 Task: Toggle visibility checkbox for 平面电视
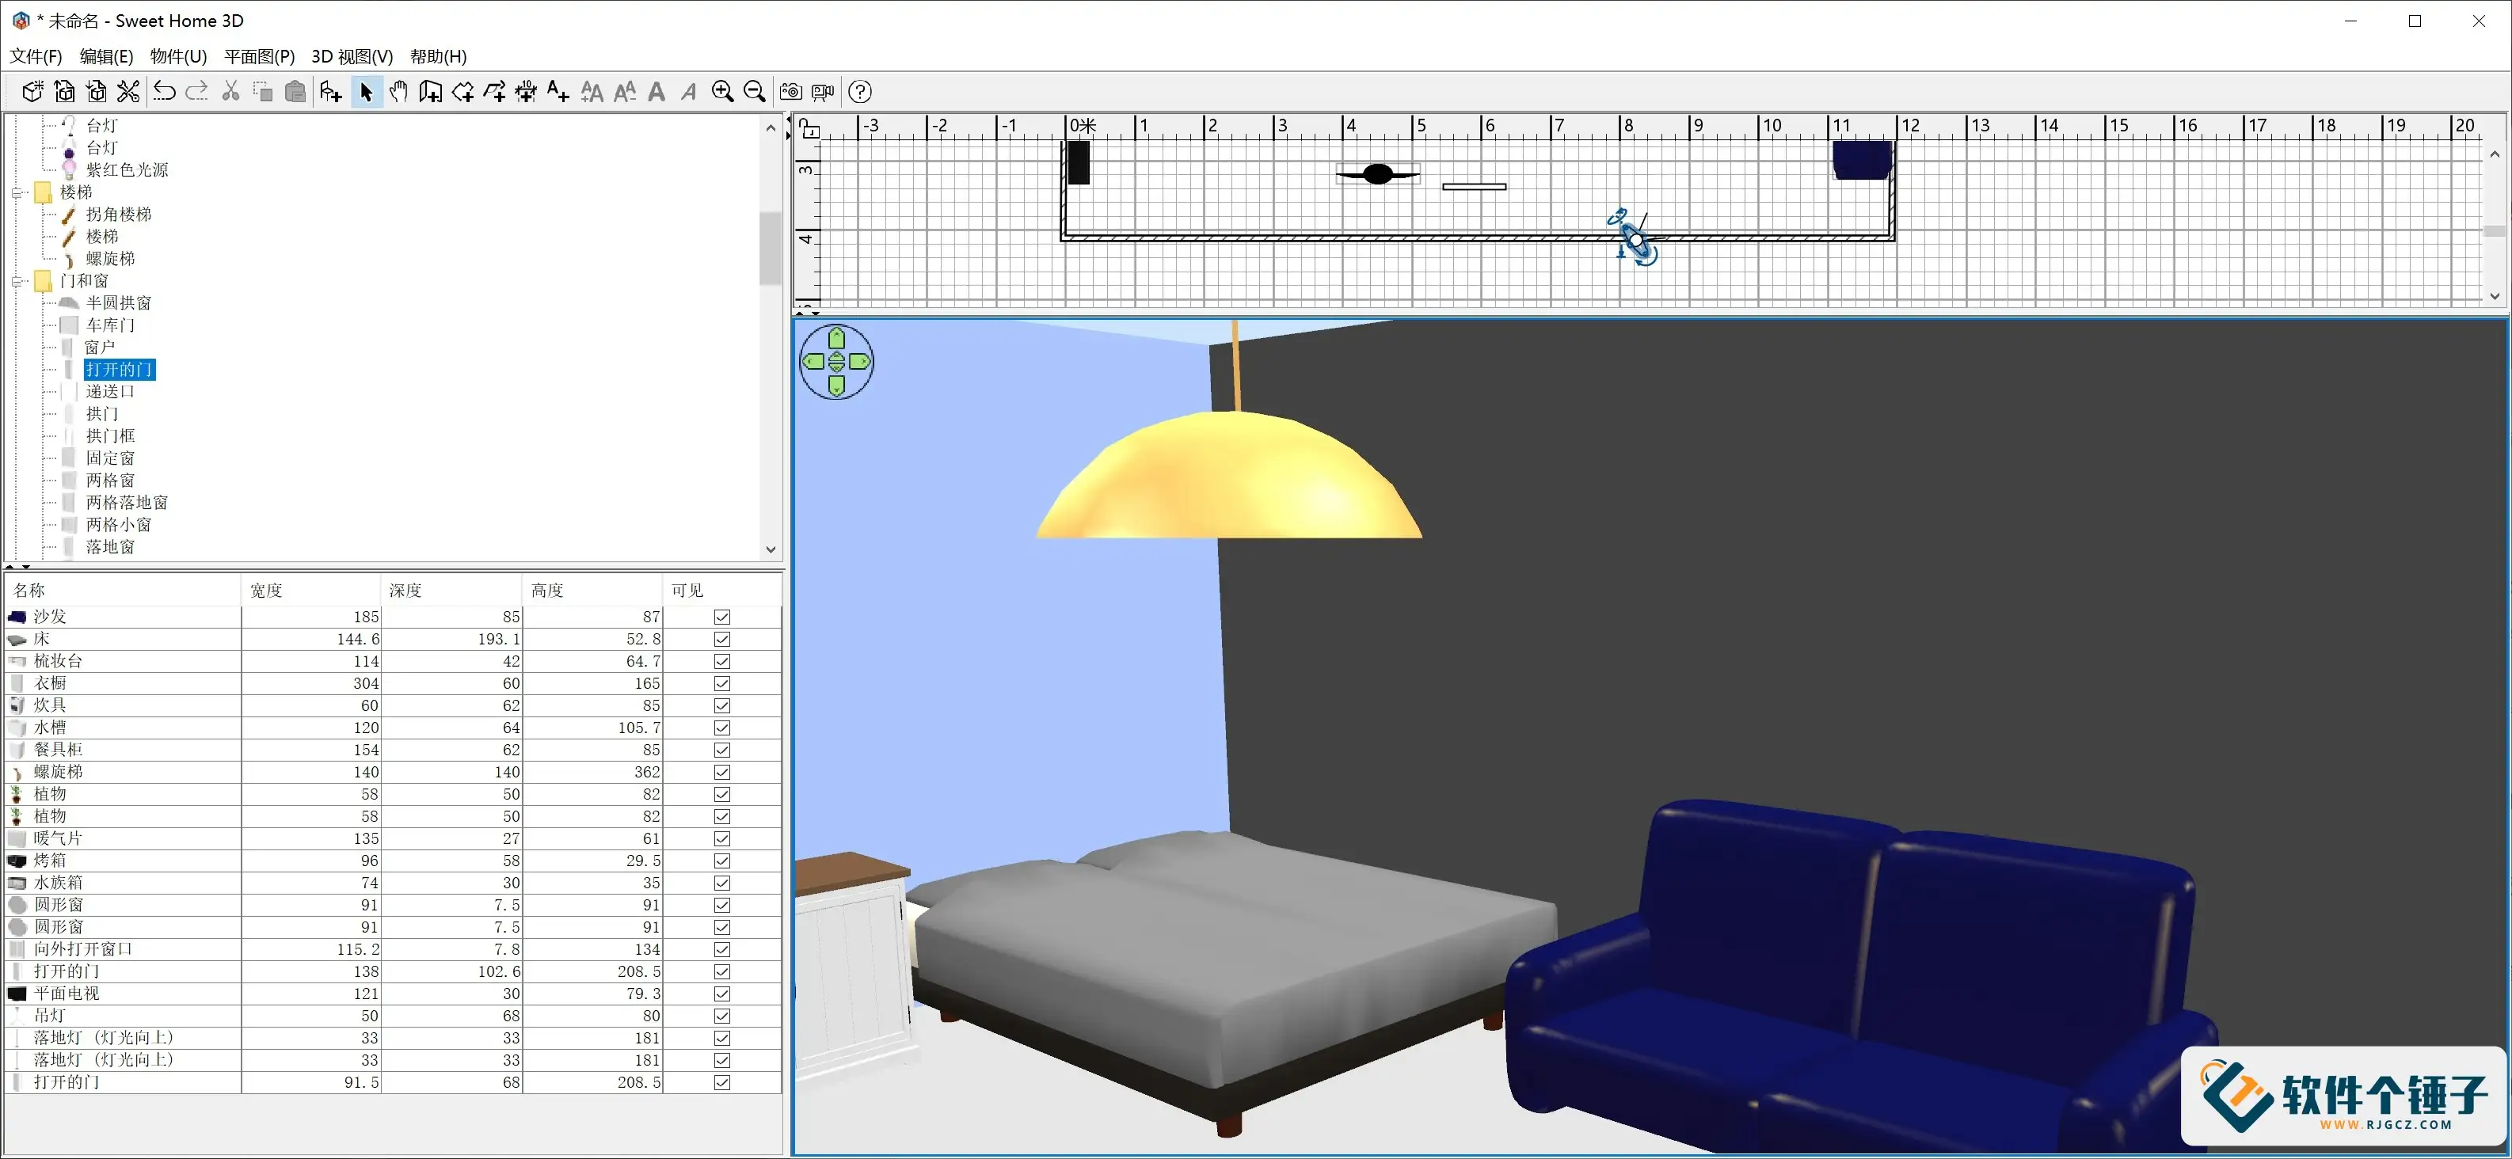tap(722, 994)
